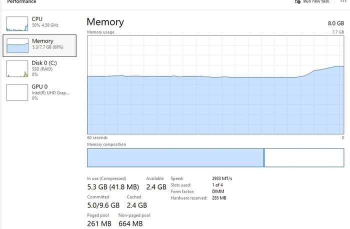The height and width of the screenshot is (229, 350).
Task: Click the Disk 0 activity thumbnail graph
Action: point(17,68)
